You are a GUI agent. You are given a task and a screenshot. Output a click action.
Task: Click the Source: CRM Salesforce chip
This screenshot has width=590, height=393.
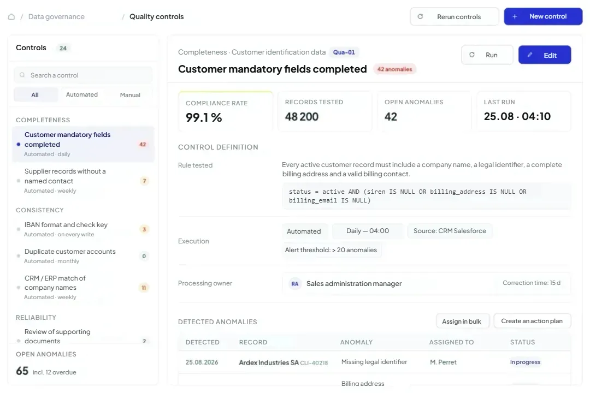click(450, 231)
